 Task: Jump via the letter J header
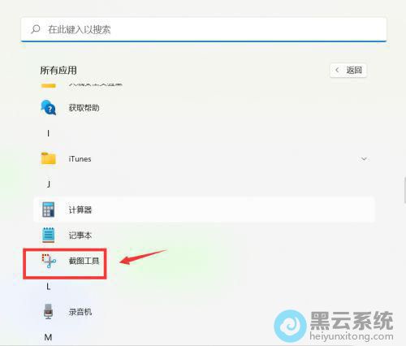tap(49, 184)
